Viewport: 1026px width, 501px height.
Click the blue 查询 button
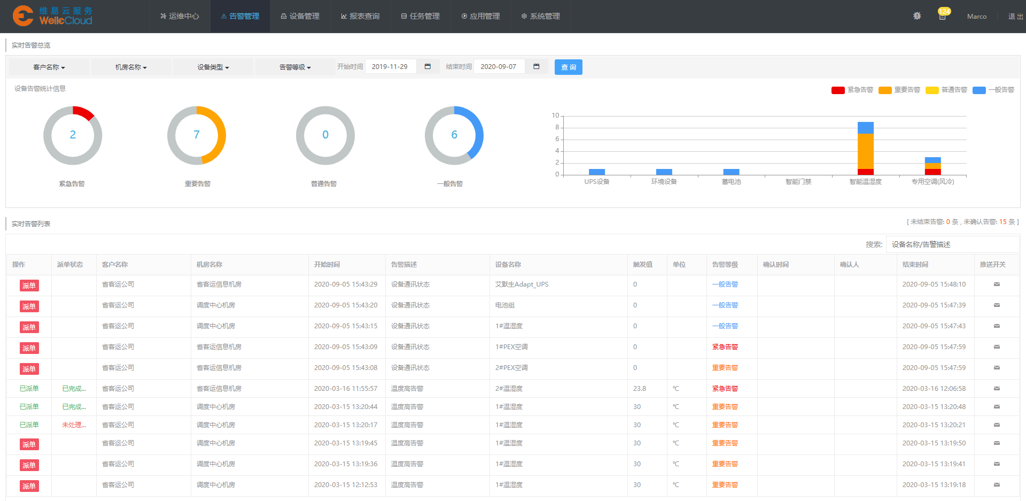point(569,67)
